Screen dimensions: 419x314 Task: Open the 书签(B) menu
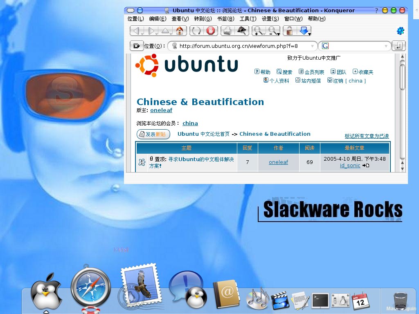(225, 19)
